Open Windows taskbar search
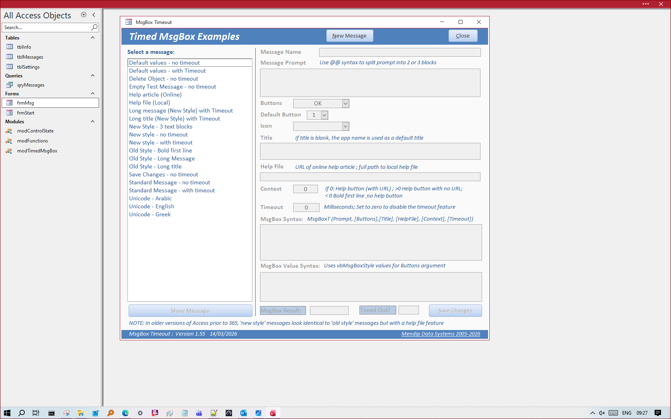 tap(22, 413)
